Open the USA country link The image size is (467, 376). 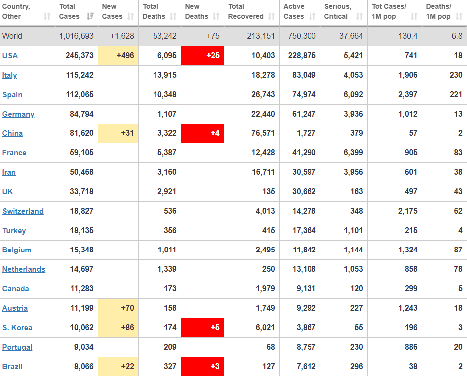(10, 56)
